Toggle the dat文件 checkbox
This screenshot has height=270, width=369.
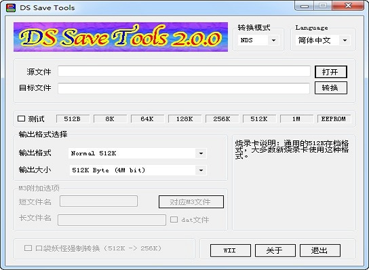(x=174, y=219)
